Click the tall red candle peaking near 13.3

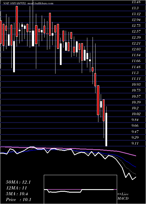pos(17,22)
